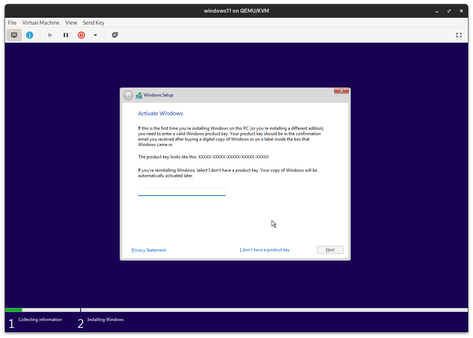The image size is (473, 338).
Task: Close the QEMU/KVM viewer window
Action: [x=461, y=11]
